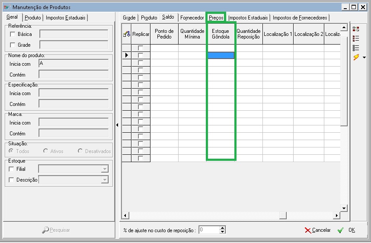Screen dimensions: 371x243
Task: Click the Localização 2 column header
Action: point(309,34)
